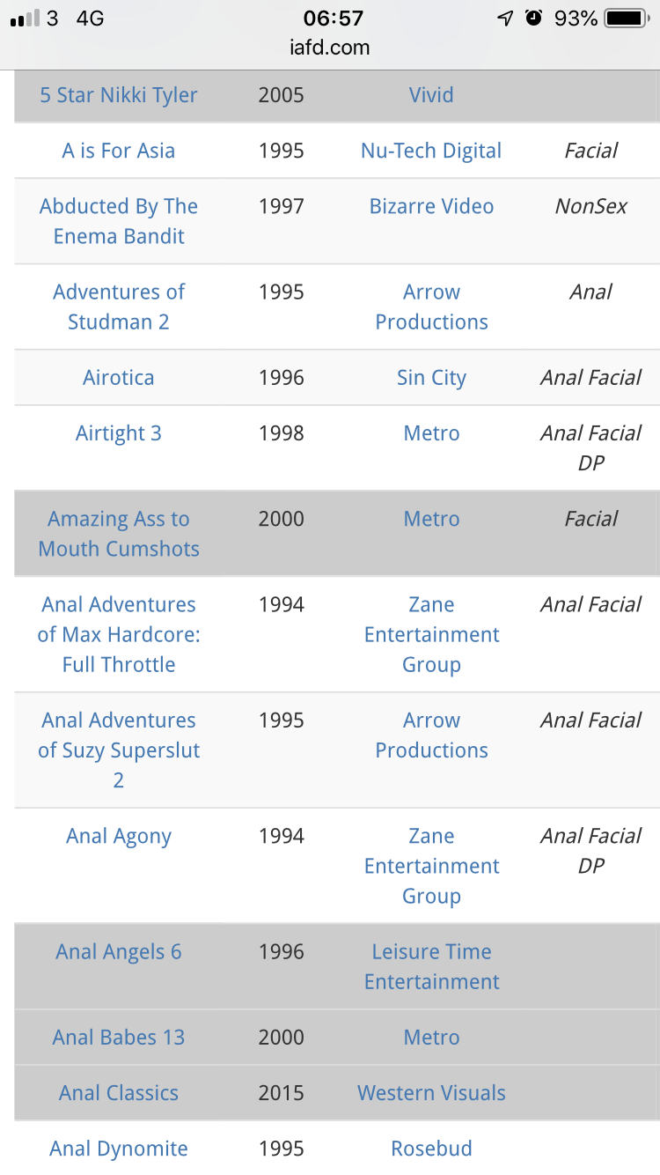
Task: Tap the 06:57 clock in status bar
Action: tap(333, 18)
